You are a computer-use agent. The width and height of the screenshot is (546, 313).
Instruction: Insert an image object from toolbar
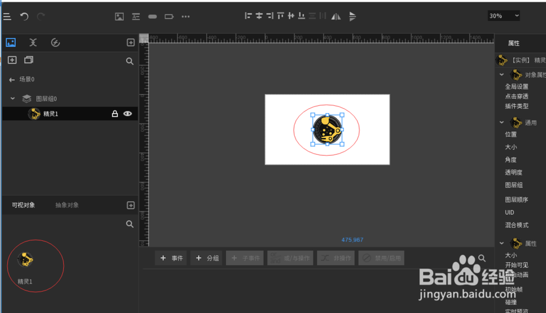pyautogui.click(x=120, y=16)
